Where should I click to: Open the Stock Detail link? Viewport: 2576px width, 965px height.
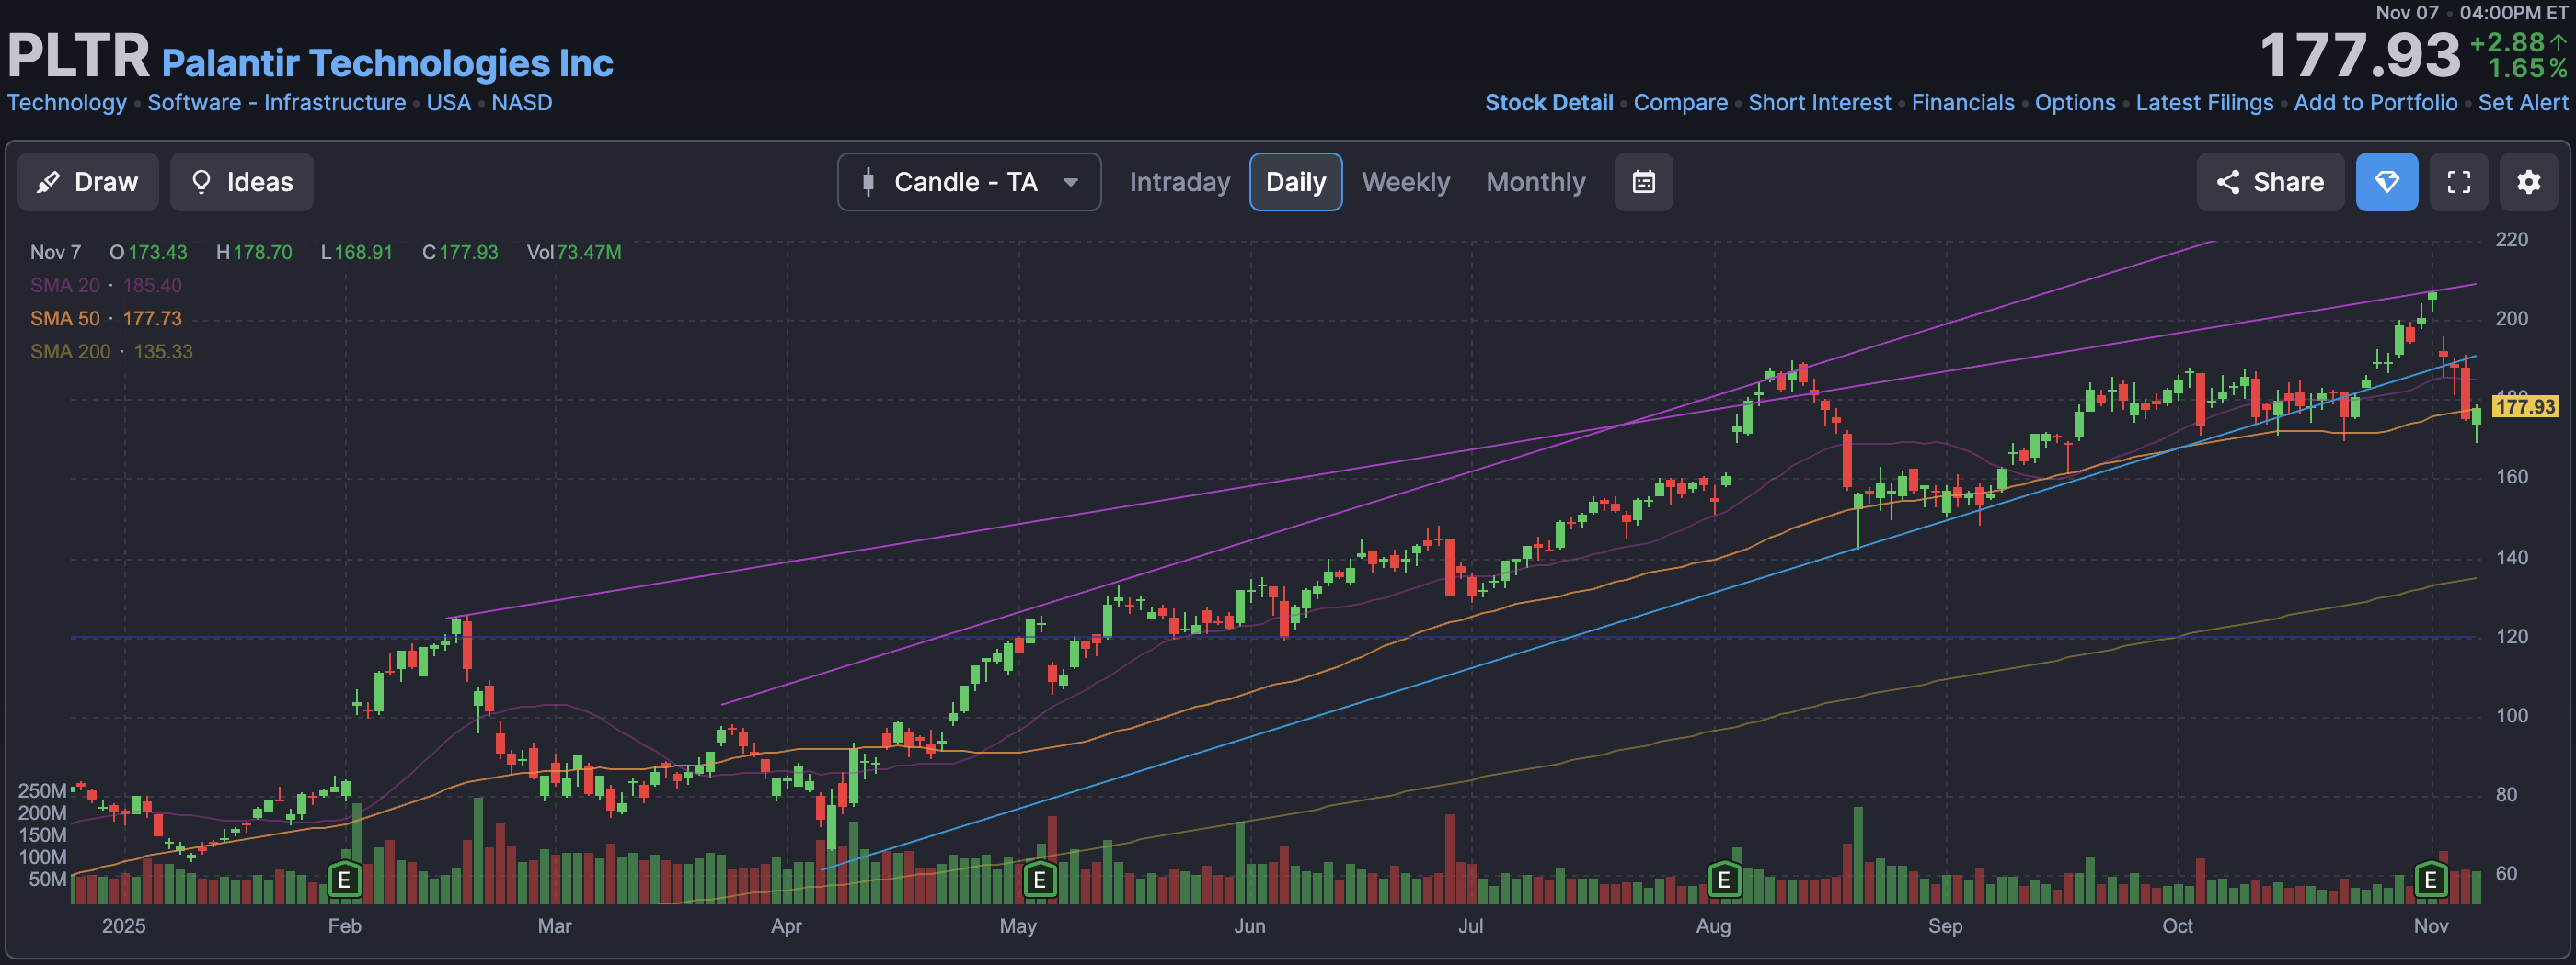(1548, 103)
